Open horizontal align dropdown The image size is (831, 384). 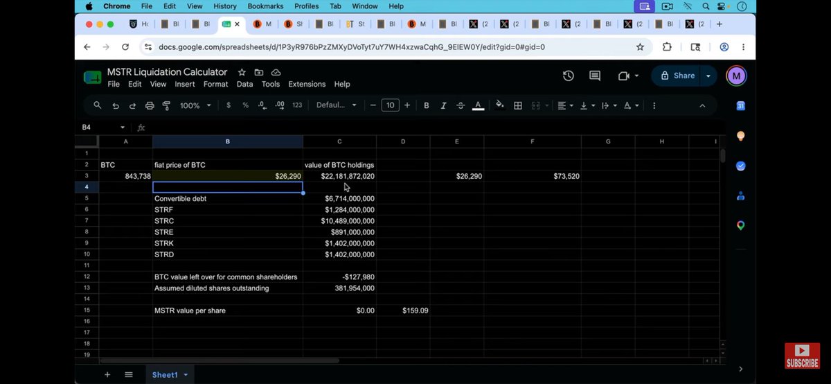tap(564, 105)
